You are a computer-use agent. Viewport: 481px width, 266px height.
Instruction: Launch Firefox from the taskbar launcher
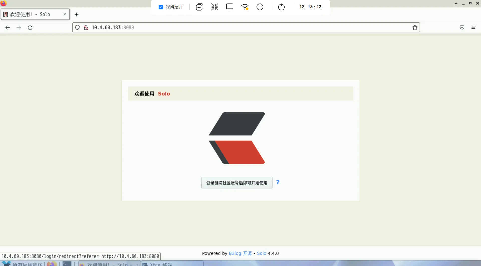pyautogui.click(x=52, y=264)
